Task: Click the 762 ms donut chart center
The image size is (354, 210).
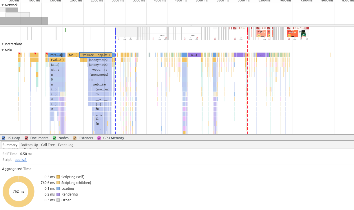Action: 18,192
